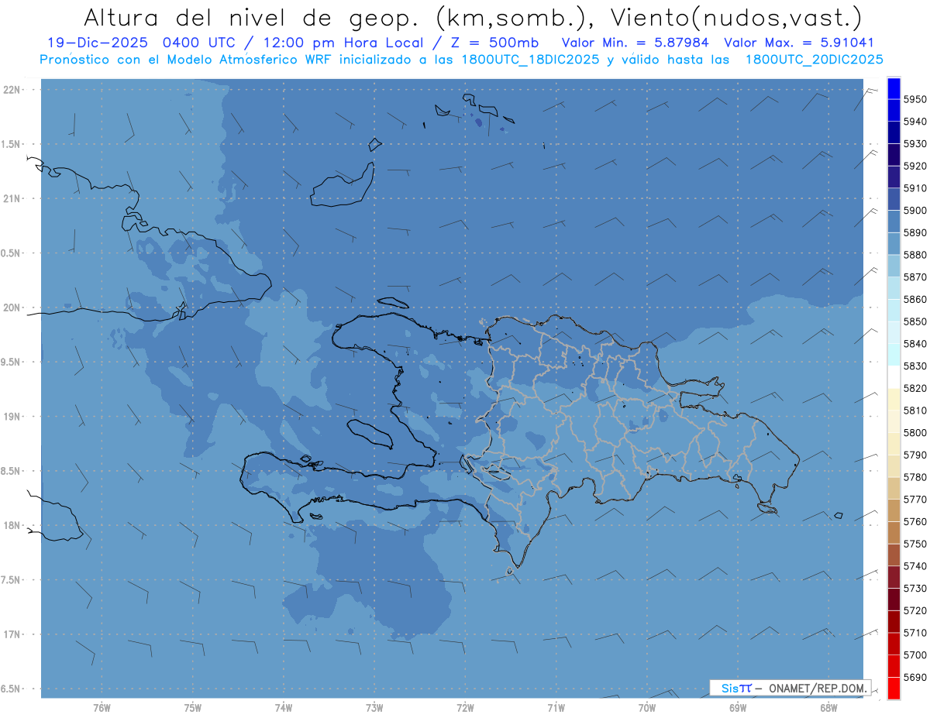The image size is (930, 718).
Task: Click the color swatch between 5900 and 5890
Action: (894, 221)
